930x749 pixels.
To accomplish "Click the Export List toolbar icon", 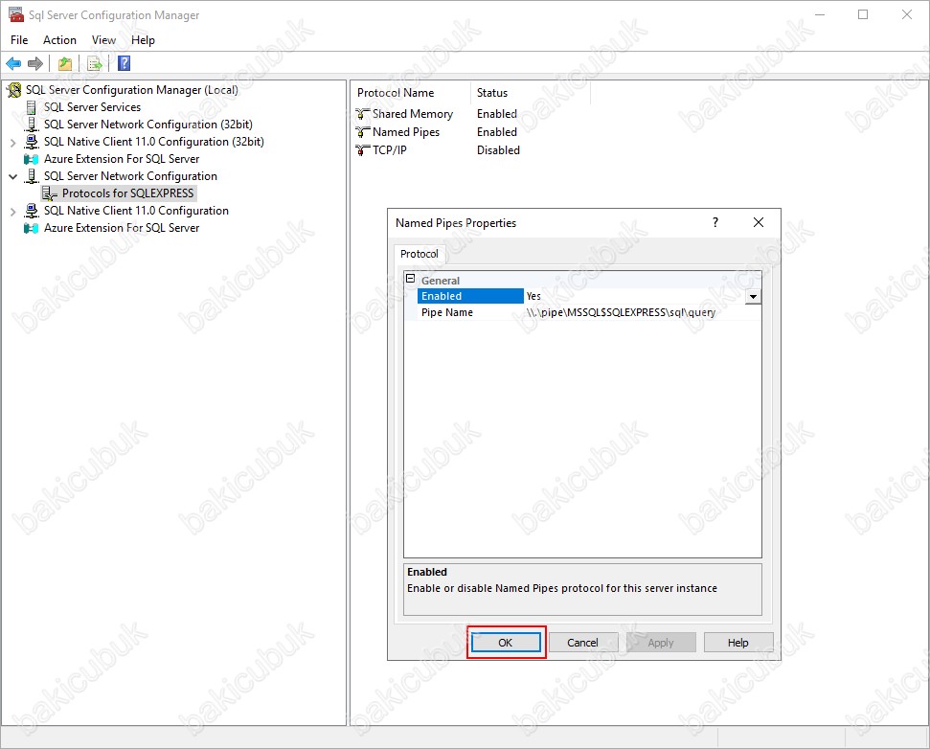I will pyautogui.click(x=94, y=63).
